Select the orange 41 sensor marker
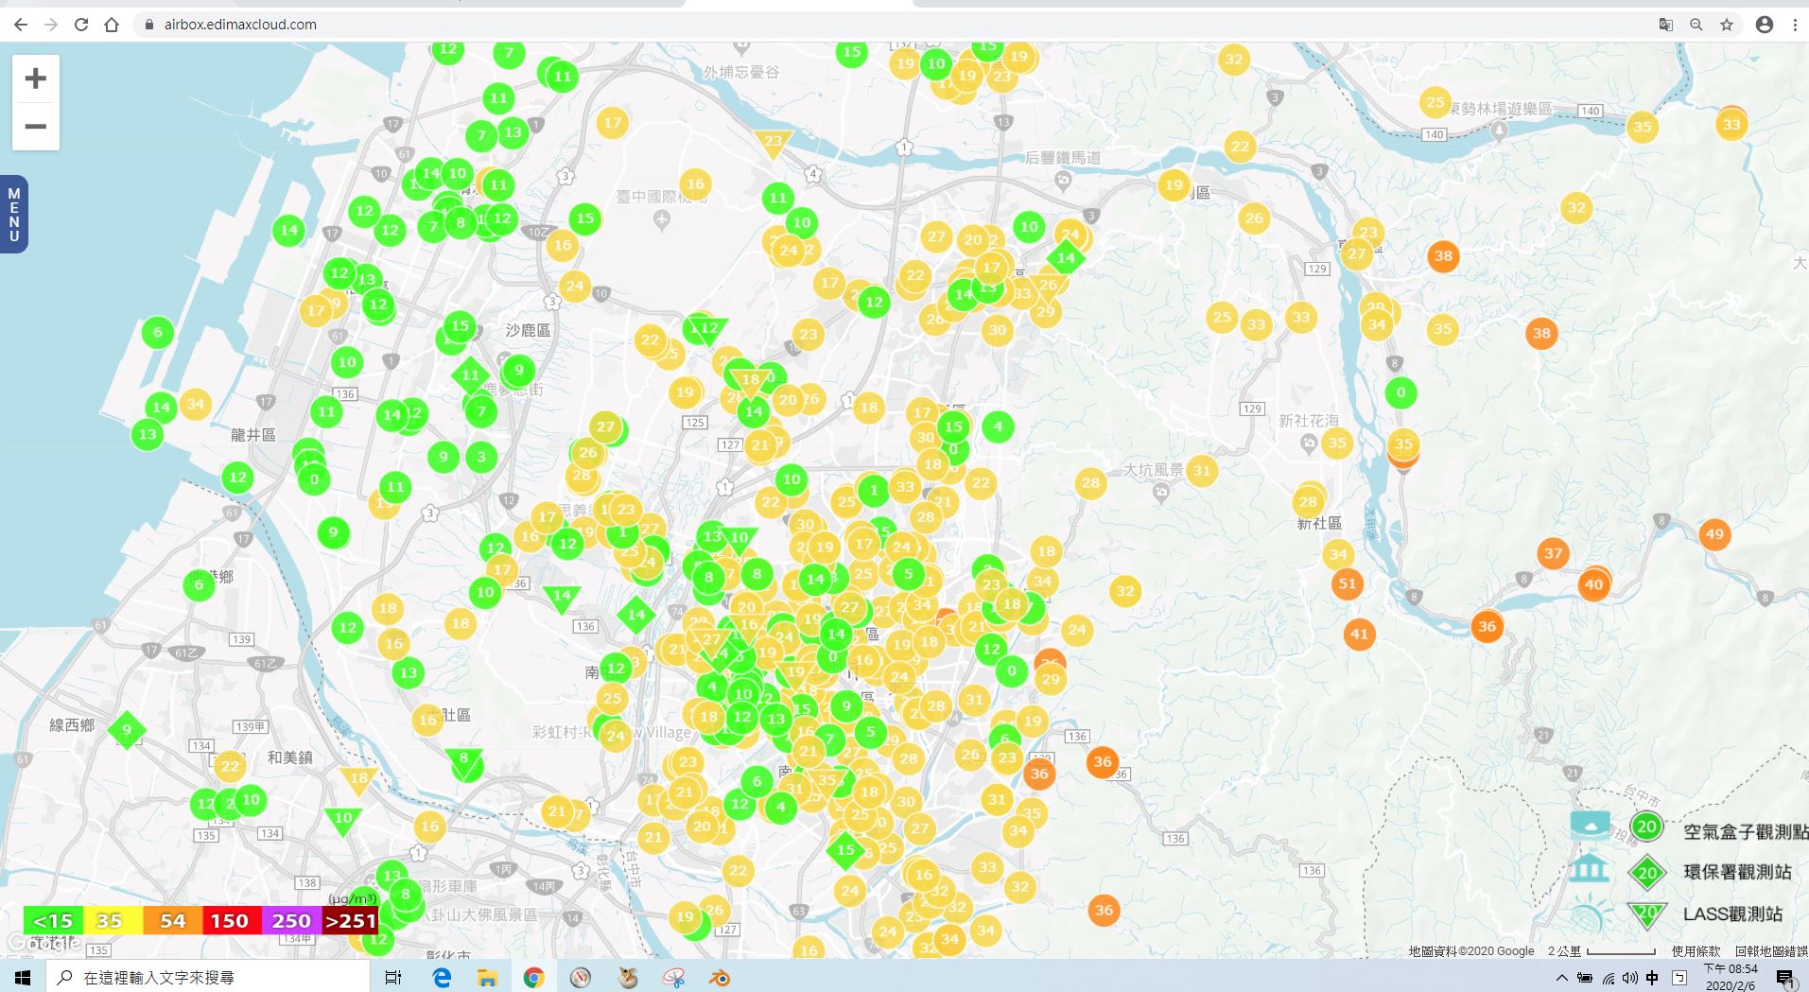 click(x=1359, y=634)
